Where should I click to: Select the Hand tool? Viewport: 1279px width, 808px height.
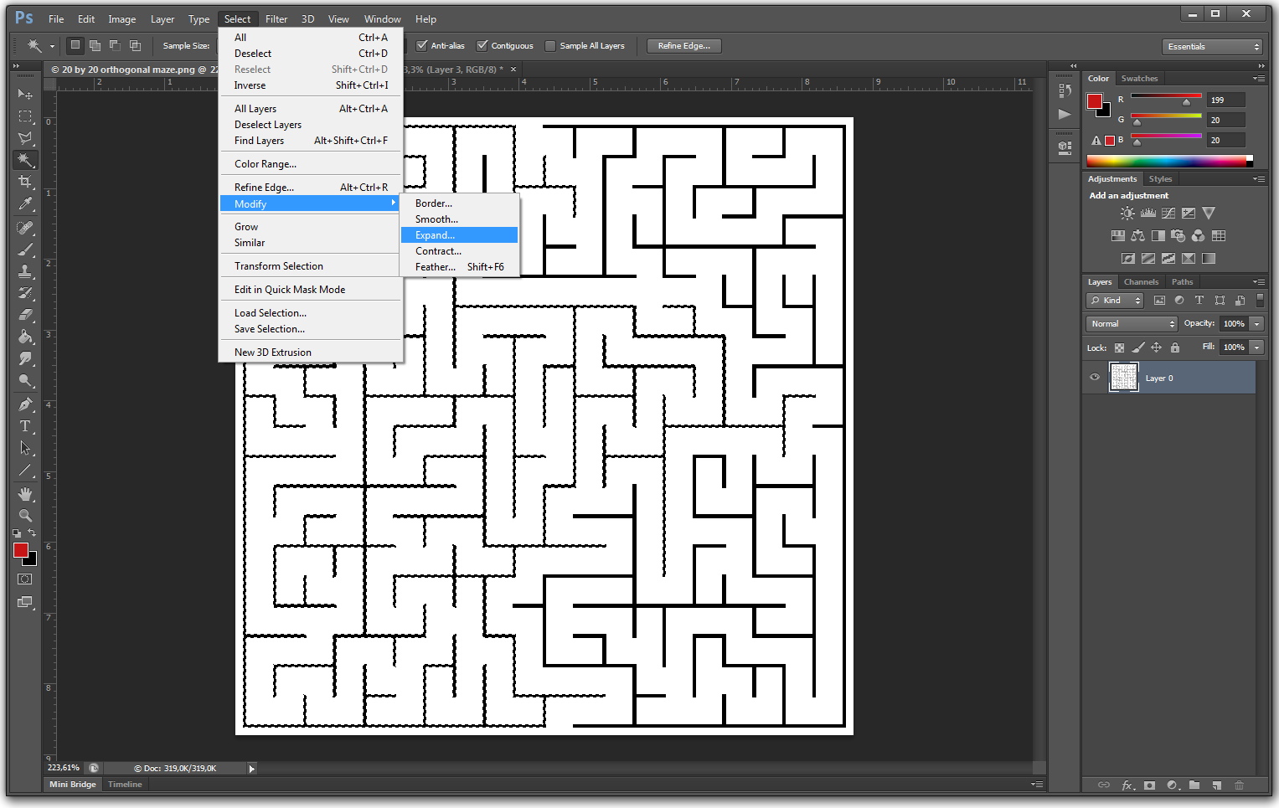pyautogui.click(x=25, y=494)
